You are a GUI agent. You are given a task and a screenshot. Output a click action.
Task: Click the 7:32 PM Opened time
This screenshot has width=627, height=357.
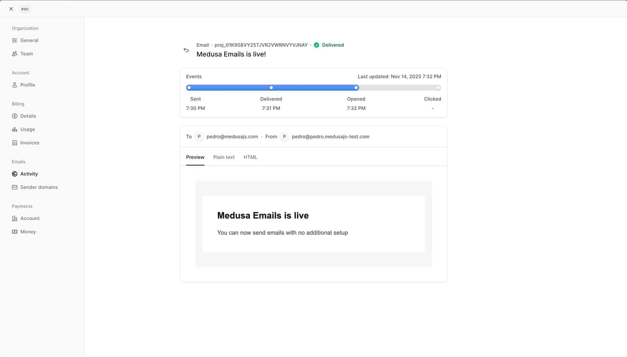tap(356, 108)
